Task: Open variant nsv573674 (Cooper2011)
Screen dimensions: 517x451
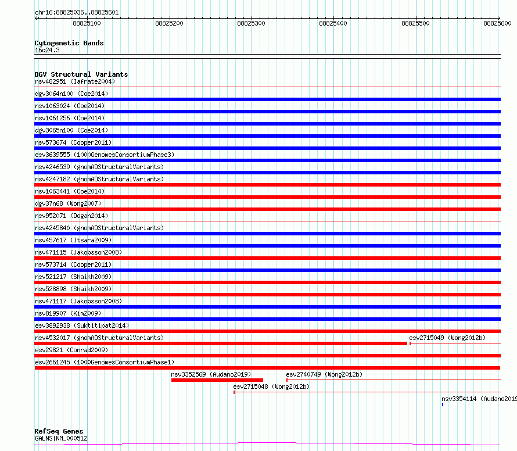Action: click(73, 142)
